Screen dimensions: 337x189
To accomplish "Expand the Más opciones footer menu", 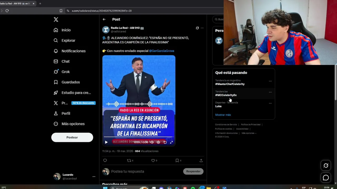I will 249,133.
